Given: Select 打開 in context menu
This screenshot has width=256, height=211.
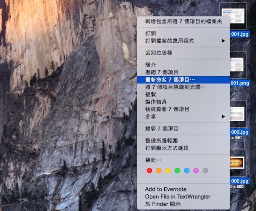Looking at the screenshot, I should coord(183,33).
